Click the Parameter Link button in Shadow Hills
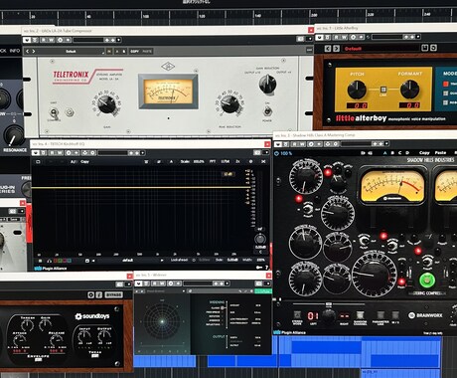 (x=381, y=315)
